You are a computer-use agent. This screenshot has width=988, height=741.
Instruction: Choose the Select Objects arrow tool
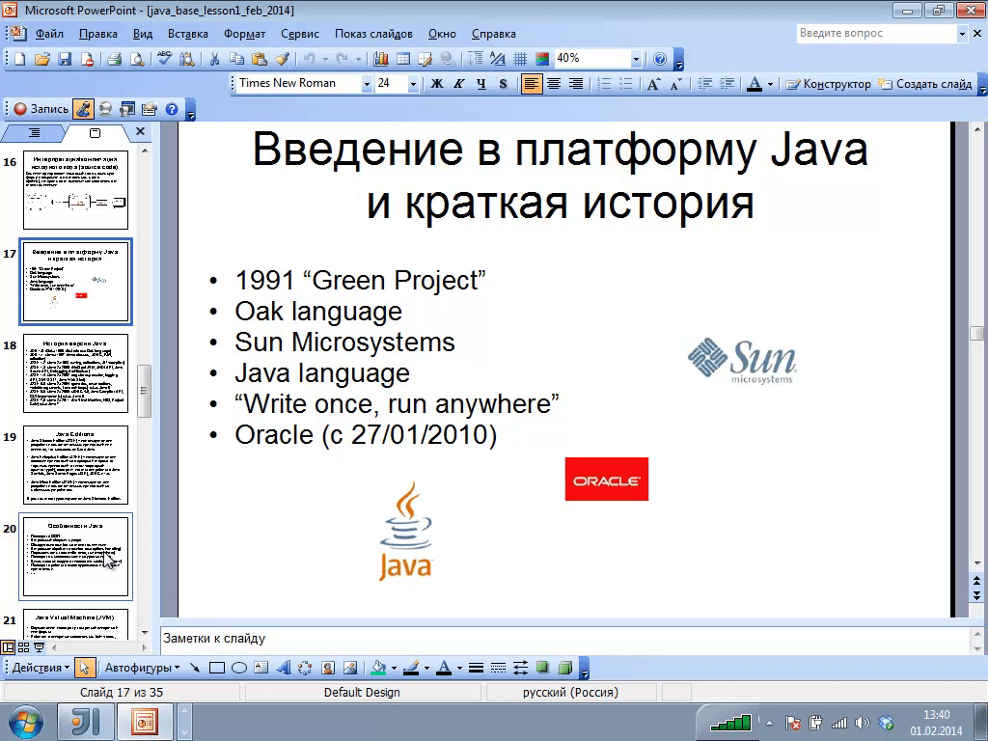[x=84, y=668]
